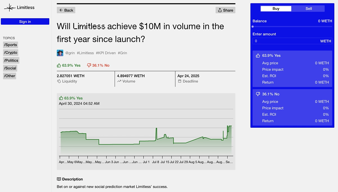Screen dimensions: 338x192
Task: Click the Enter amount WETH input field
Action: pyautogui.click(x=292, y=41)
